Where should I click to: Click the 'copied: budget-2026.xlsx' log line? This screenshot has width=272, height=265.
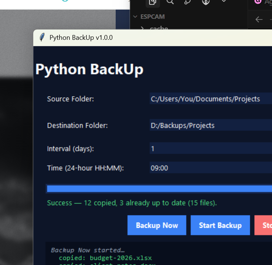[105, 258]
